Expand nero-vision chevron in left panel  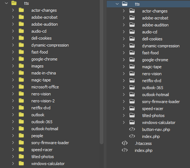pos(13,94)
